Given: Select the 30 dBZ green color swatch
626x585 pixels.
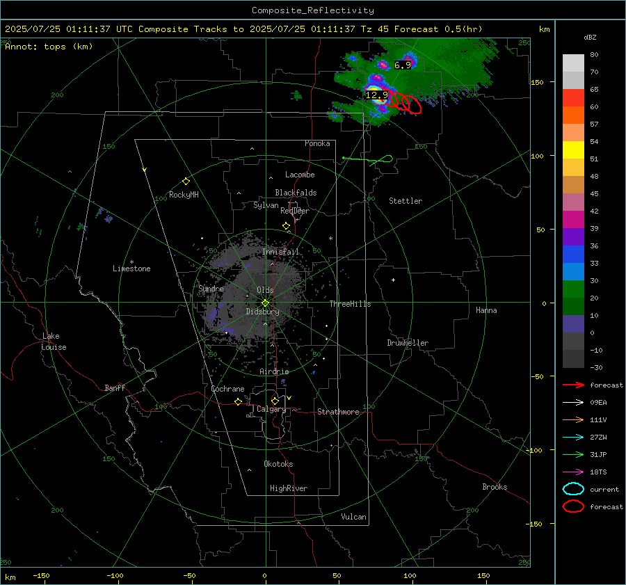Looking at the screenshot, I should point(573,289).
